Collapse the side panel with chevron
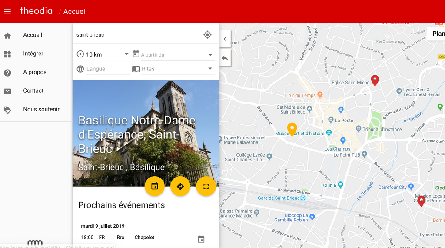Screen dimensions: 445x248 pos(225,39)
